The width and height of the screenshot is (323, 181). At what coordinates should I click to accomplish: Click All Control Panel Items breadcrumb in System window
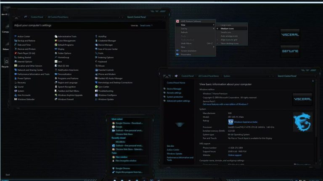point(209,76)
